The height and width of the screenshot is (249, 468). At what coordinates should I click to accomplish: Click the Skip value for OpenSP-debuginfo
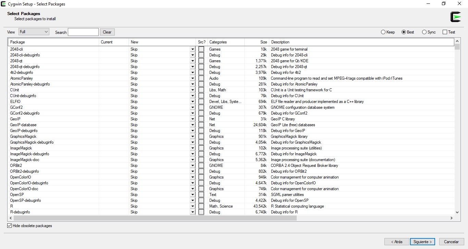click(x=134, y=200)
